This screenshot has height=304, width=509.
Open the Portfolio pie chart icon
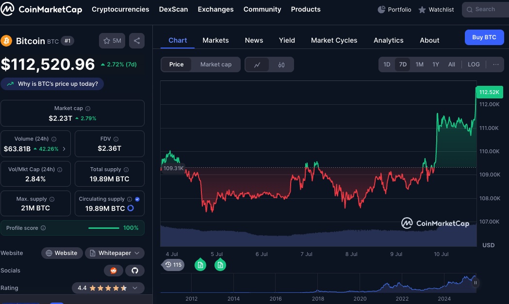381,10
